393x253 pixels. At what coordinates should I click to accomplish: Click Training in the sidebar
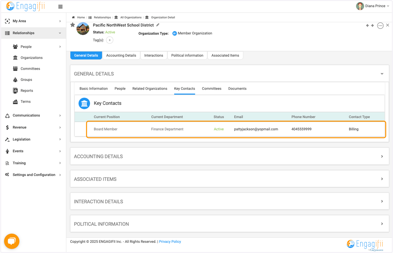(19, 163)
